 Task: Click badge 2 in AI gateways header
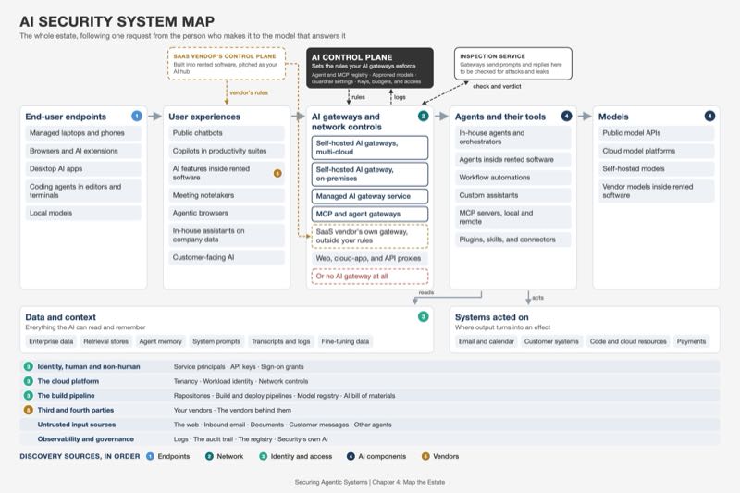tap(424, 116)
